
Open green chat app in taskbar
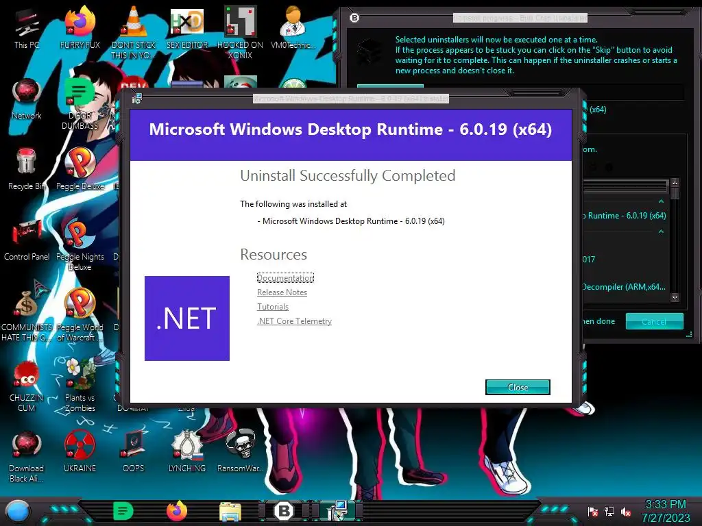pos(123,511)
